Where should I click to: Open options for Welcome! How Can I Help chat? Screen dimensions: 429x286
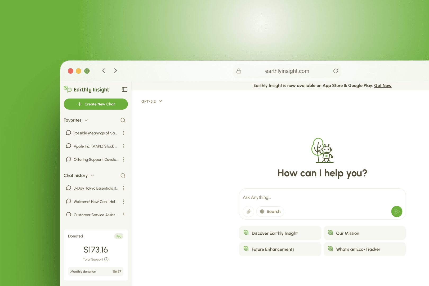(x=123, y=202)
